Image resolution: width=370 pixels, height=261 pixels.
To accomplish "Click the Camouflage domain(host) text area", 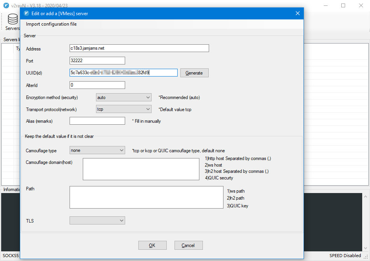I will (x=141, y=169).
